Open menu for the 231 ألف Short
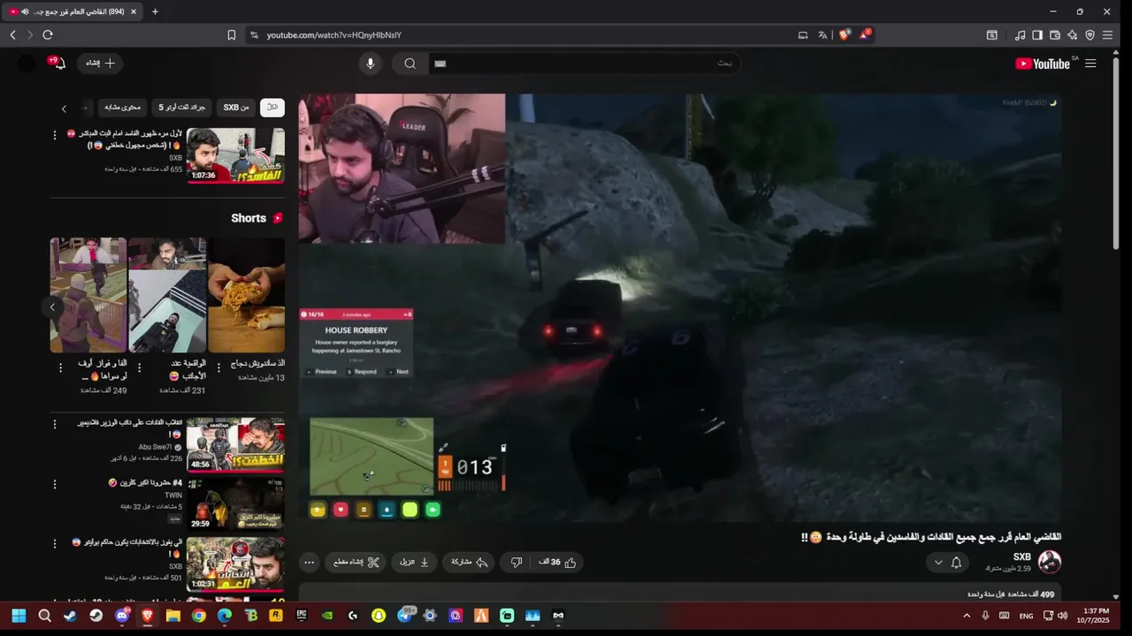This screenshot has width=1132, height=636. (139, 367)
